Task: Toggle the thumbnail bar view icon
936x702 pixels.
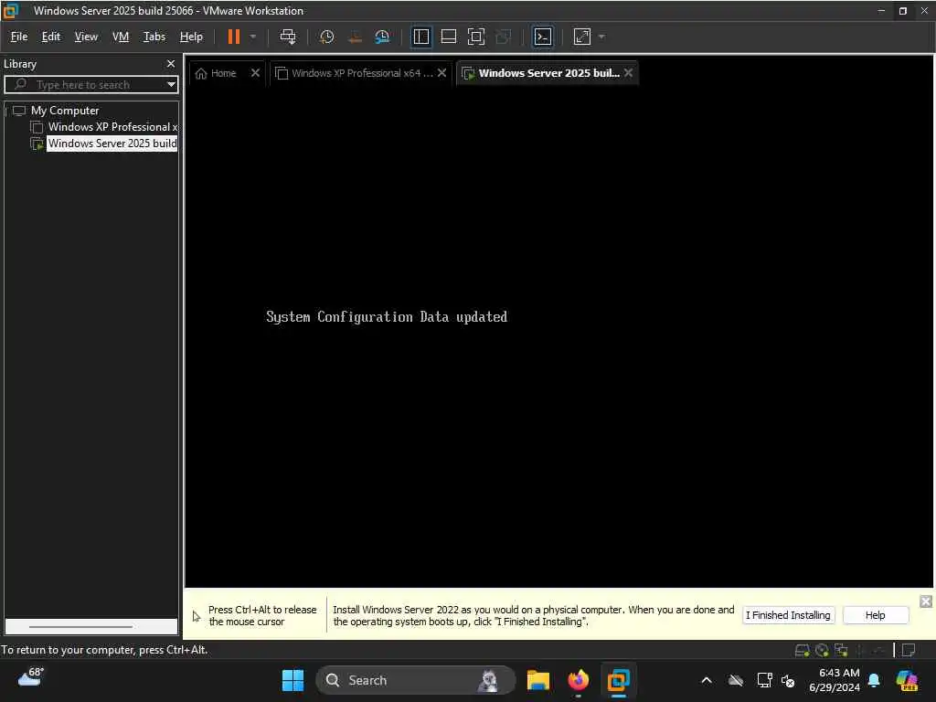Action: [x=448, y=37]
